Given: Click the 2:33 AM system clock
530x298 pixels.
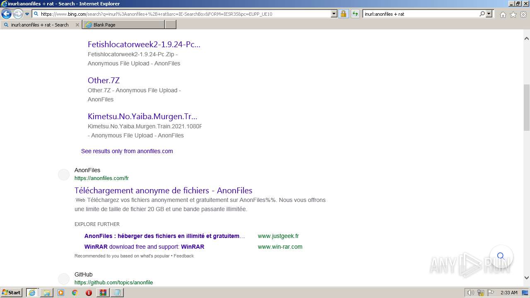Looking at the screenshot, I should [509, 293].
